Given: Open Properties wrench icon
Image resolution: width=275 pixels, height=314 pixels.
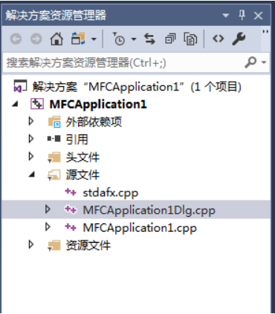Looking at the screenshot, I should click(x=239, y=39).
